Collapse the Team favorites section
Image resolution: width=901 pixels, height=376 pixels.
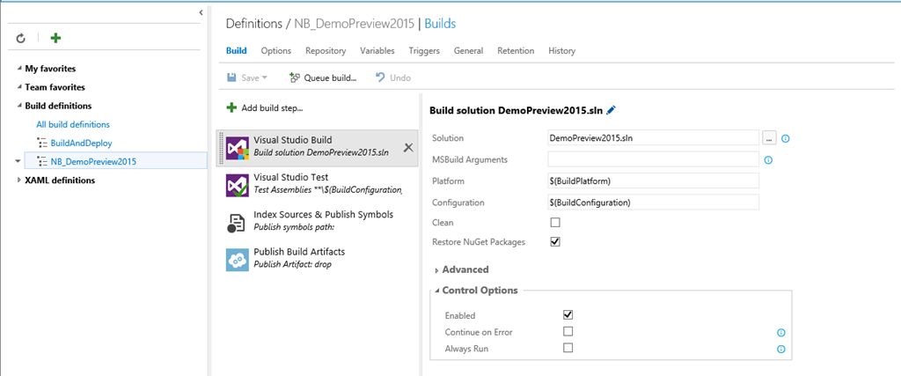coord(20,87)
